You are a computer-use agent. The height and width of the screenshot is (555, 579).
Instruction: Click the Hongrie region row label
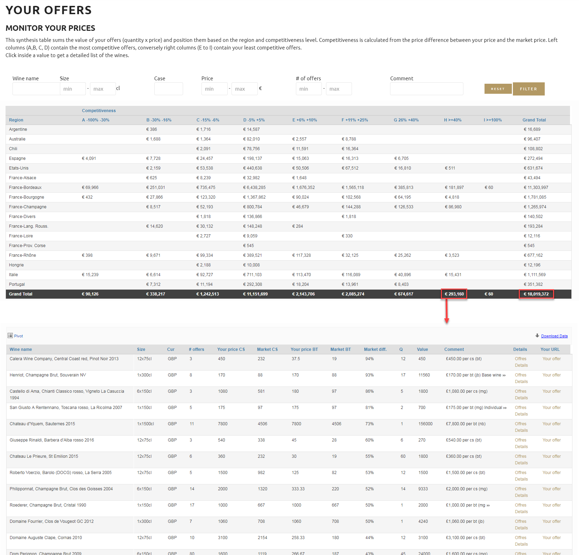(16, 265)
